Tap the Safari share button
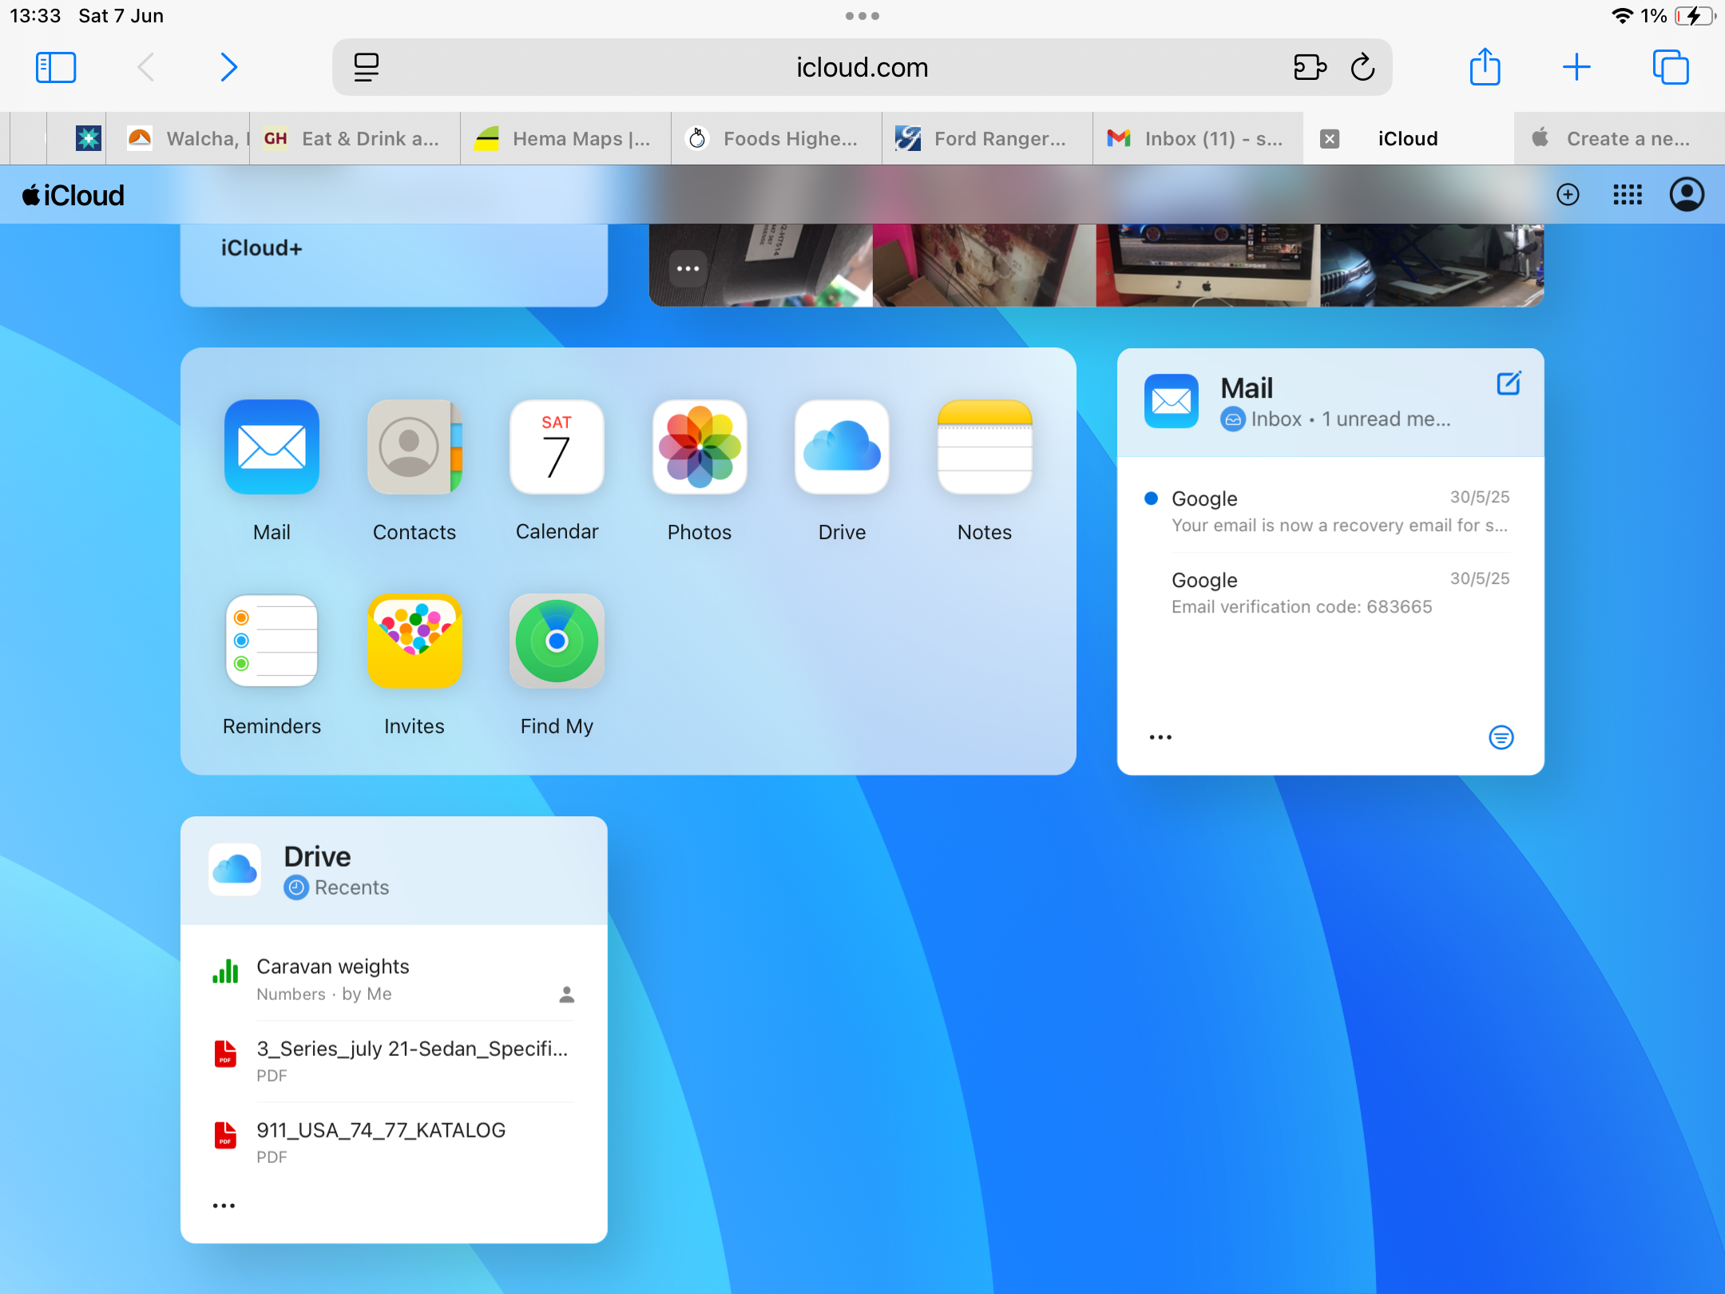Image resolution: width=1725 pixels, height=1294 pixels. coord(1485,67)
